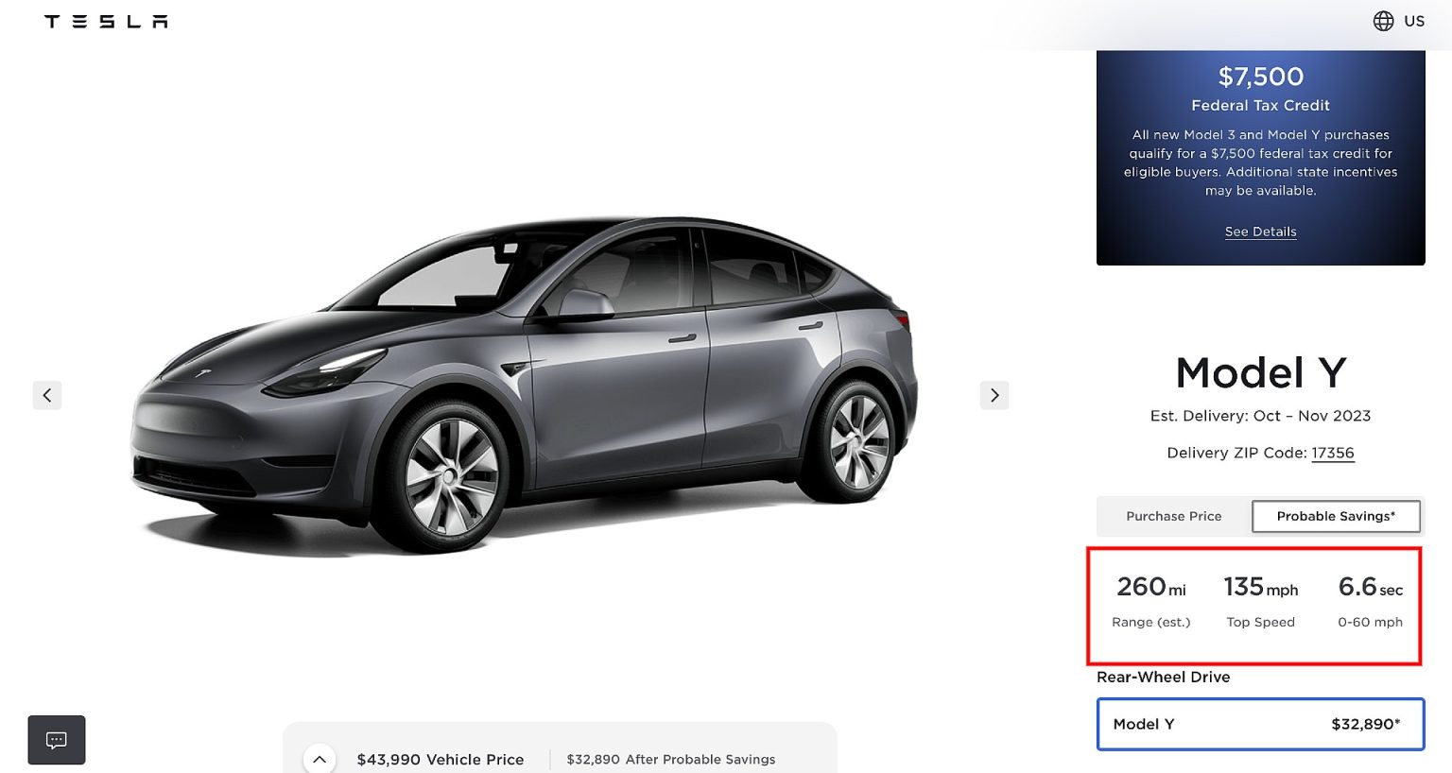Screen dimensions: 1452x773
Task: Show previous car image with left arrow
Action: 47,395
